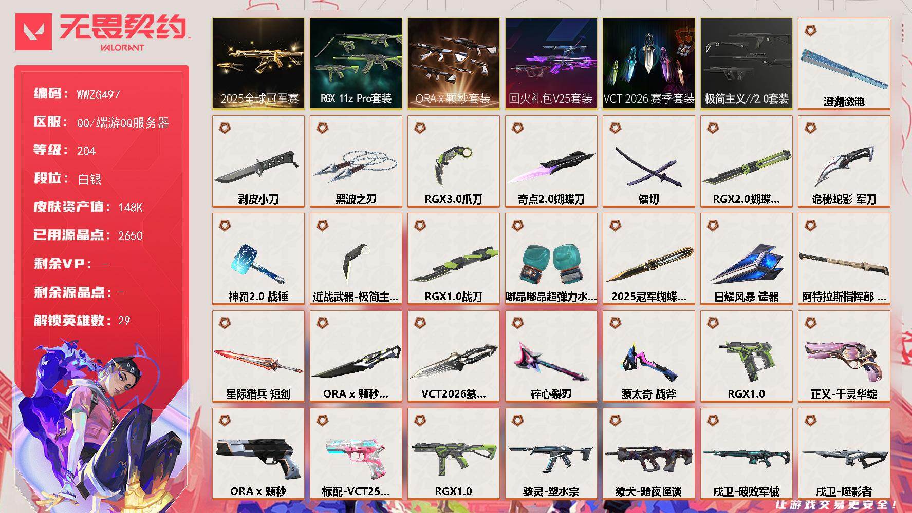Open the 2025全球冠军赛 bundle banner
This screenshot has height=513, width=912.
click(x=258, y=64)
